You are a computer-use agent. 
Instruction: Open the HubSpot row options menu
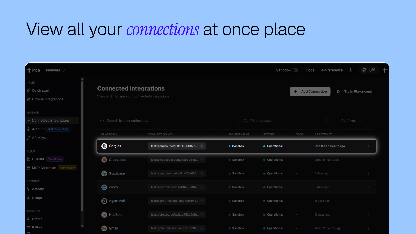click(x=368, y=215)
